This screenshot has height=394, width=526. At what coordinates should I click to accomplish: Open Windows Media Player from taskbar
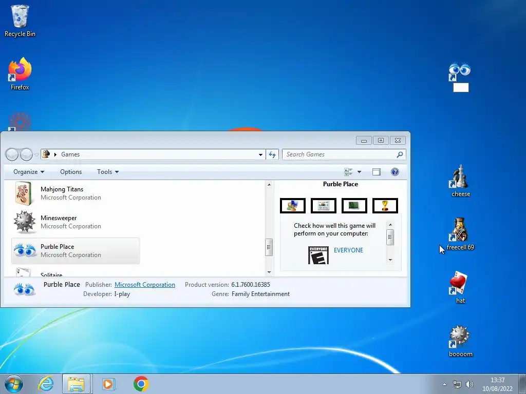[x=108, y=384]
